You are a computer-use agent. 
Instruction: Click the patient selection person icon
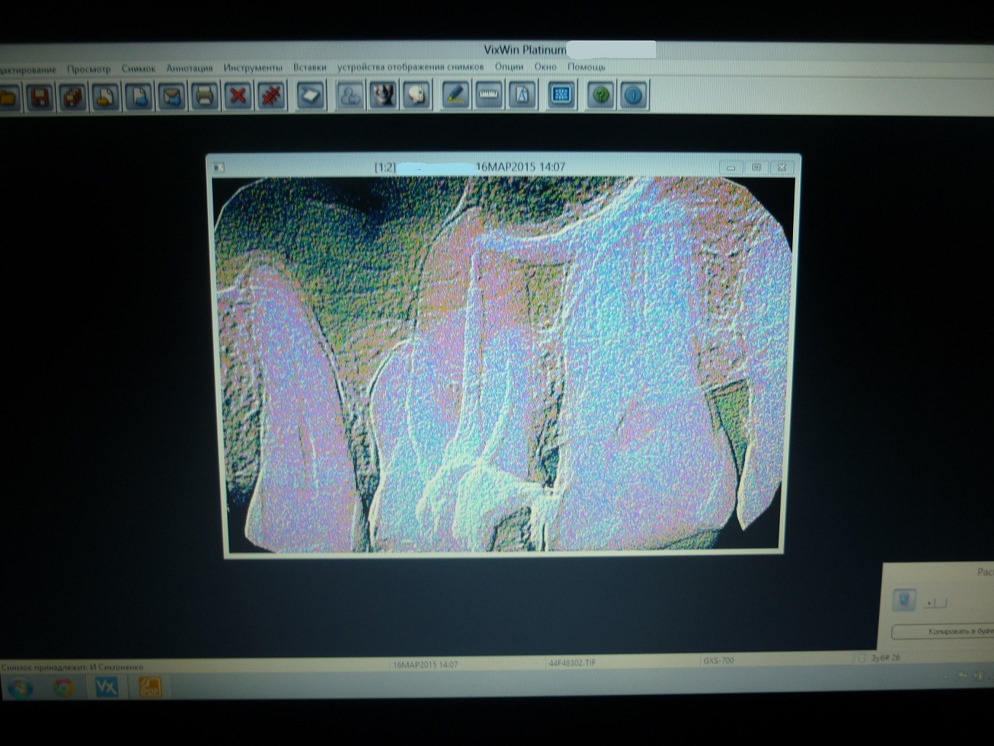pyautogui.click(x=350, y=95)
